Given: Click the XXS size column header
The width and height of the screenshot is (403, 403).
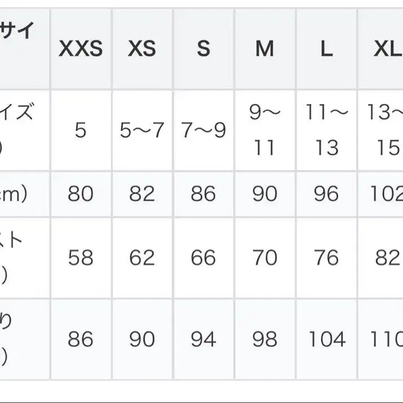Looking at the screenshot, I should point(81,49).
